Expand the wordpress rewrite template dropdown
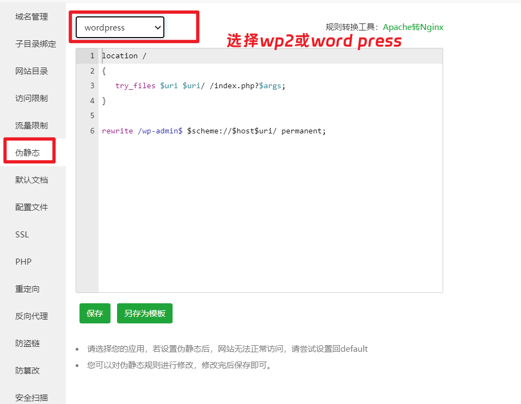521x404 pixels. point(120,27)
